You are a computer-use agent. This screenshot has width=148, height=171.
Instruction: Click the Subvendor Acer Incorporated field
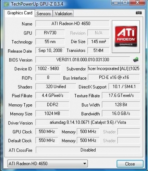point(113,68)
